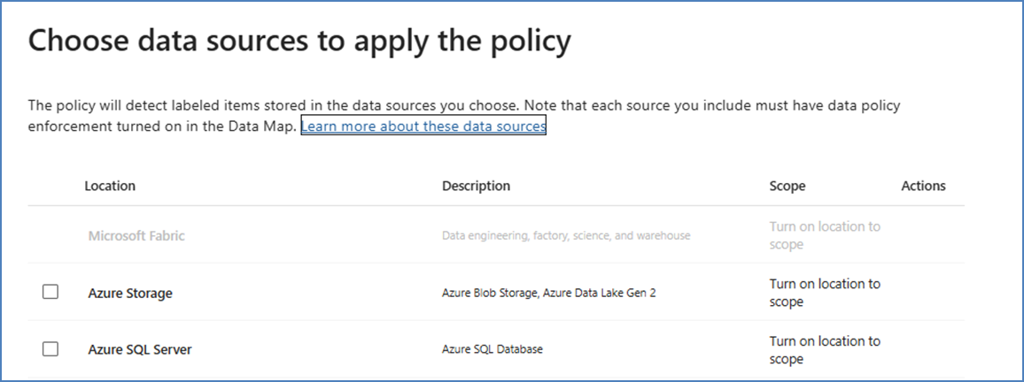
Task: Click the Azure Storage location name
Action: 130,293
